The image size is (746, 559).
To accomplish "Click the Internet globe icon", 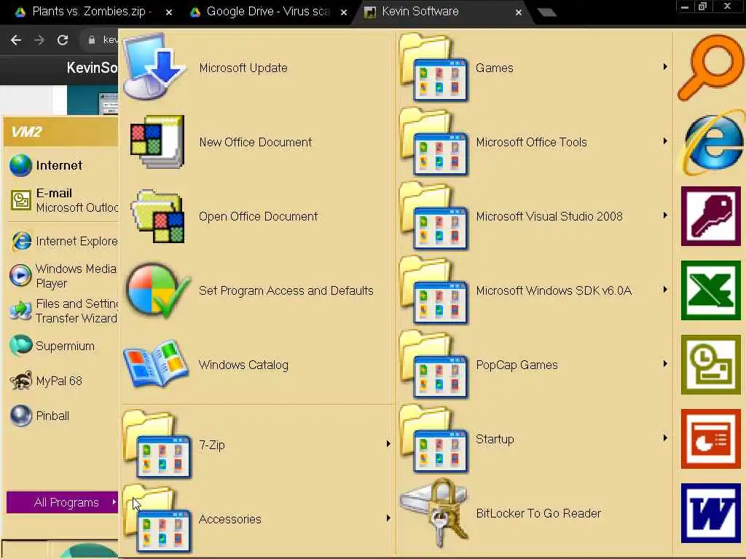I will click(x=20, y=165).
